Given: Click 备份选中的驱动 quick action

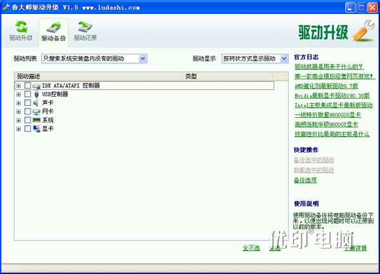Looking at the screenshot, I should (314, 160).
